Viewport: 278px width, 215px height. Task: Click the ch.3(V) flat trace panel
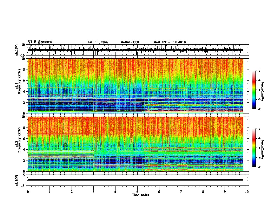(x=138, y=180)
